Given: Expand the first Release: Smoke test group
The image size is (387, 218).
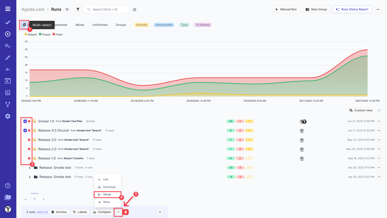Looking at the screenshot, I should (x=29, y=167).
